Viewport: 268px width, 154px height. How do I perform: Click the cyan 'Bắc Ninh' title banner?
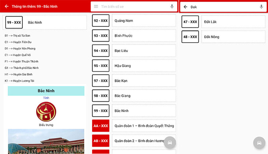(x=46, y=91)
